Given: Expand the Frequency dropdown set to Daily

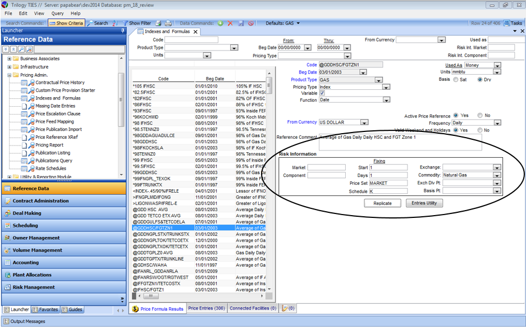Looking at the screenshot, I should click(497, 123).
